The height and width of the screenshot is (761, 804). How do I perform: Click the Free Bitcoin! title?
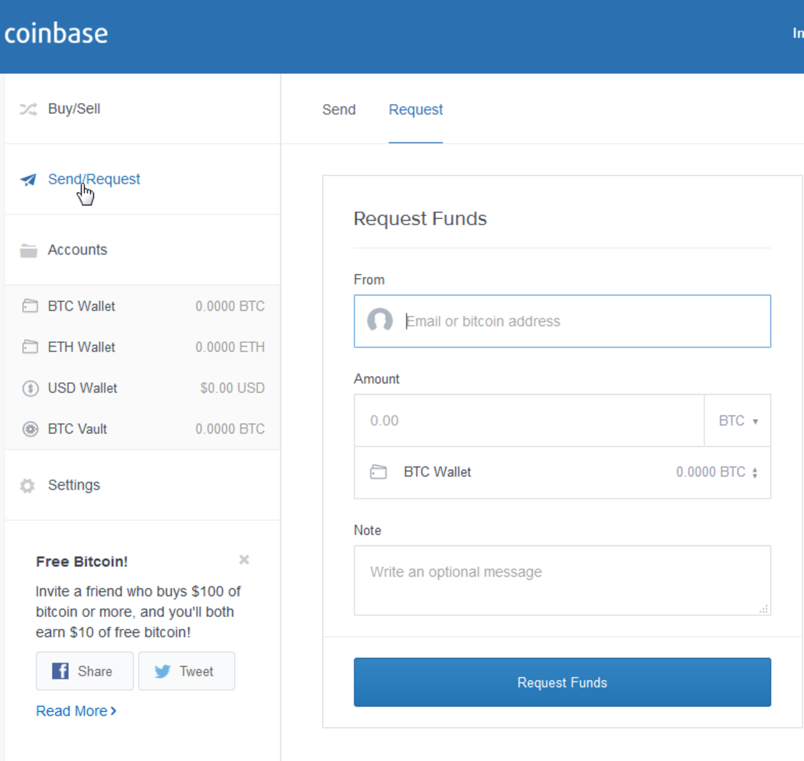tap(82, 561)
